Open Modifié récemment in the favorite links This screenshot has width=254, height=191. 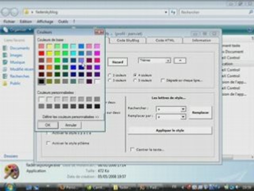click(x=19, y=69)
